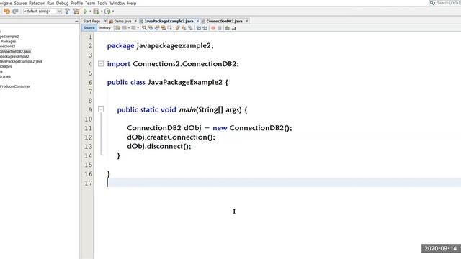Collapse the main method fold on line 9
Screen dimensions: 461x259
coord(101,109)
